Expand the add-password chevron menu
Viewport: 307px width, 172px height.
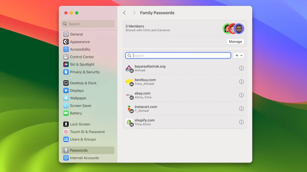click(x=241, y=55)
